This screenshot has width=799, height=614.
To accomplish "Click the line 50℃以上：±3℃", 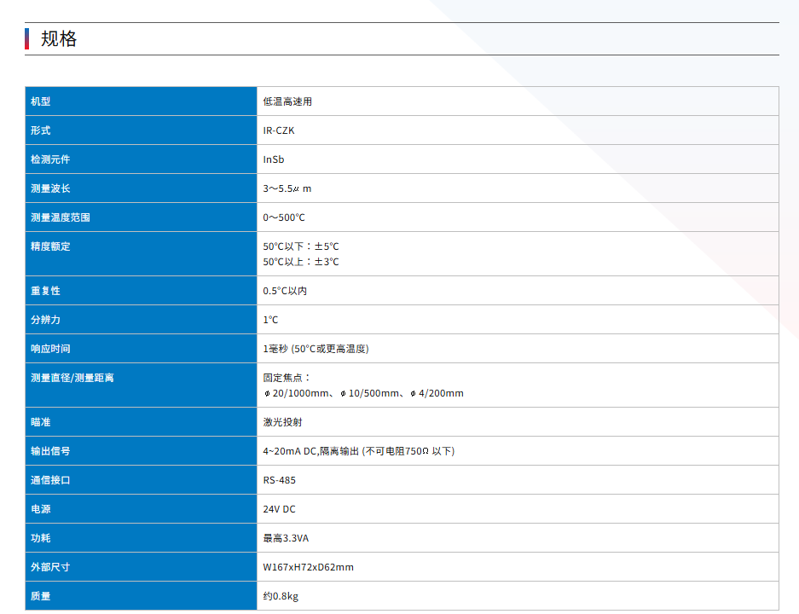I will (301, 262).
